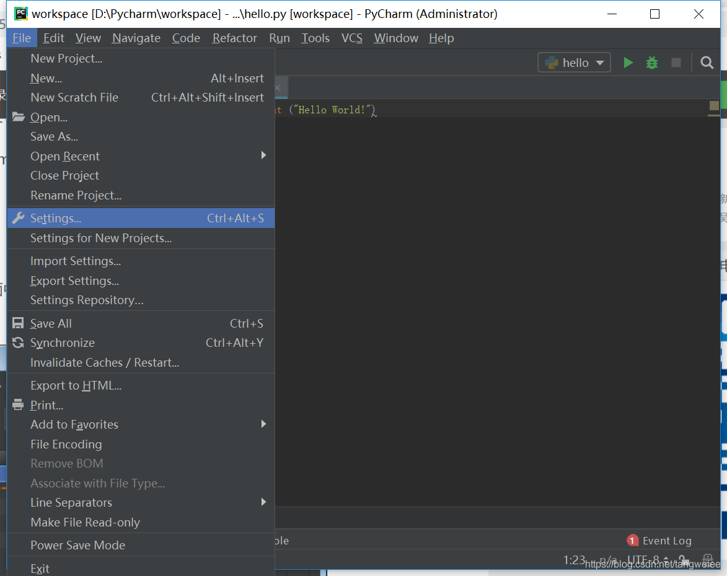Open Search Everywhere magnifier icon
This screenshot has width=727, height=576.
[x=707, y=63]
